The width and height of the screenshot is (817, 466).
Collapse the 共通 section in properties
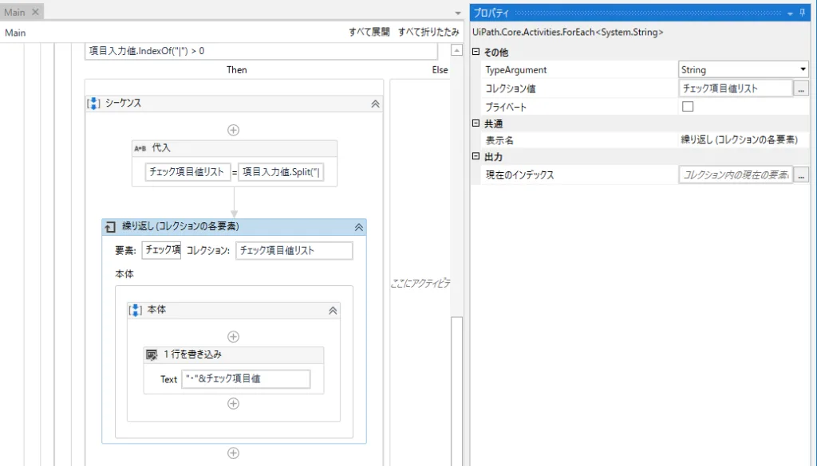pos(477,123)
